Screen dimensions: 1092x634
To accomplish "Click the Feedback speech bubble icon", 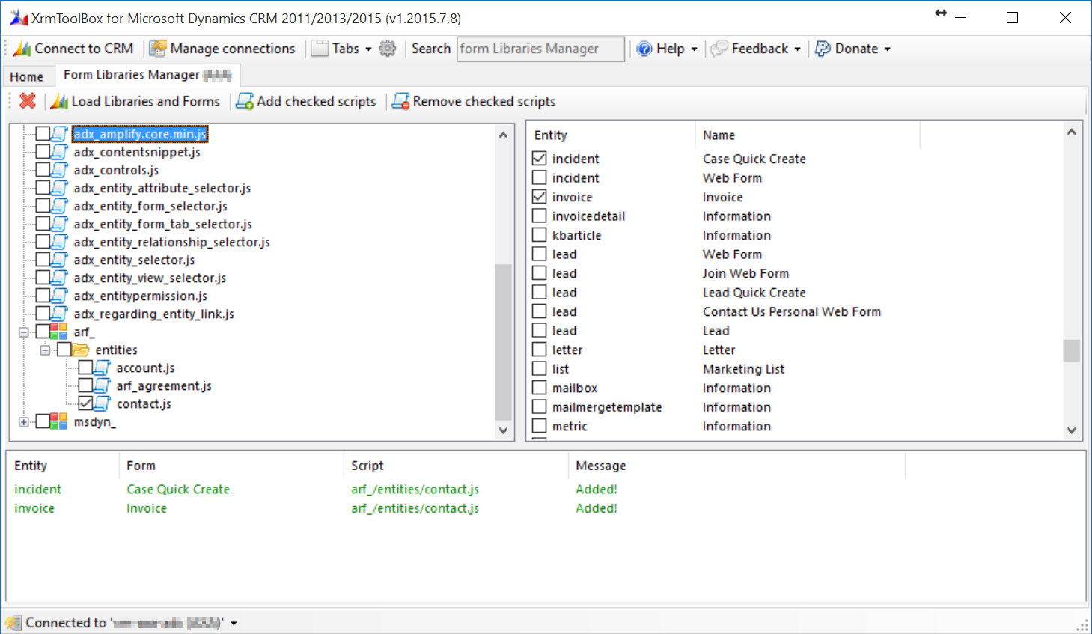I will coord(719,49).
